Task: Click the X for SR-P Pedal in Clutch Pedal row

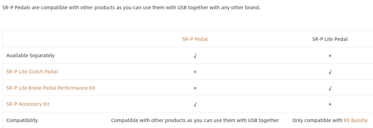Action: tap(195, 72)
